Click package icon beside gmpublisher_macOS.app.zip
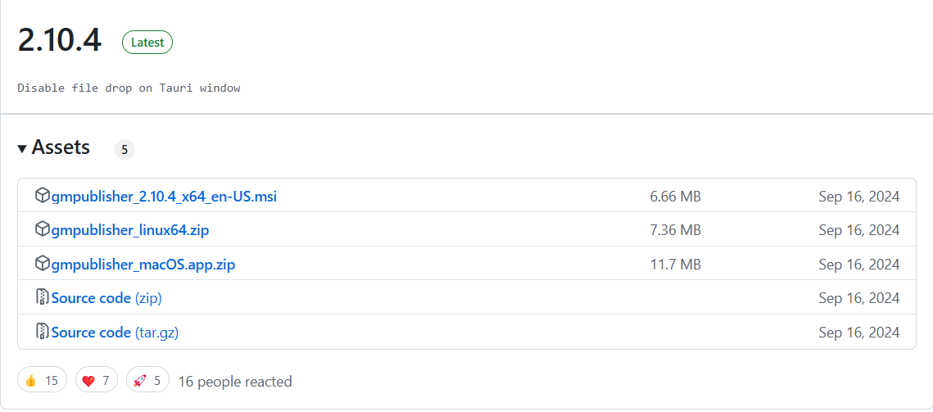 click(x=43, y=264)
